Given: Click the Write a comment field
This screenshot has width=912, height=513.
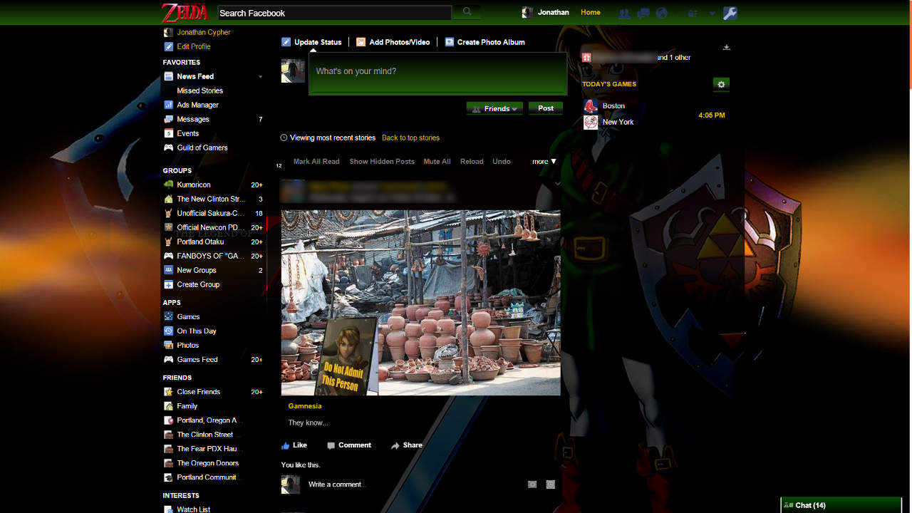Looking at the screenshot, I should (415, 484).
